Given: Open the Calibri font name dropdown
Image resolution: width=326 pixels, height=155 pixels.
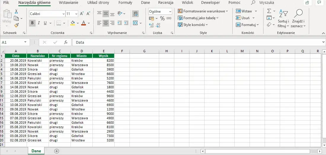Looking at the screenshot, I should 63,14.
